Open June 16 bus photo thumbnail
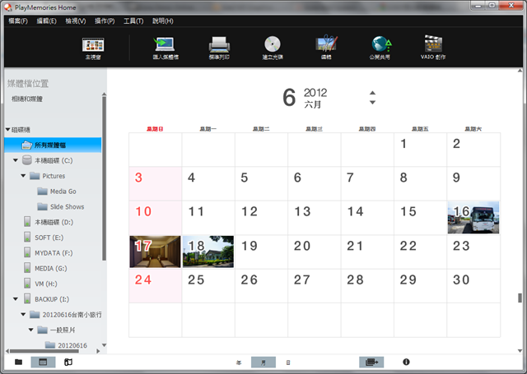The image size is (527, 374). coord(473,217)
